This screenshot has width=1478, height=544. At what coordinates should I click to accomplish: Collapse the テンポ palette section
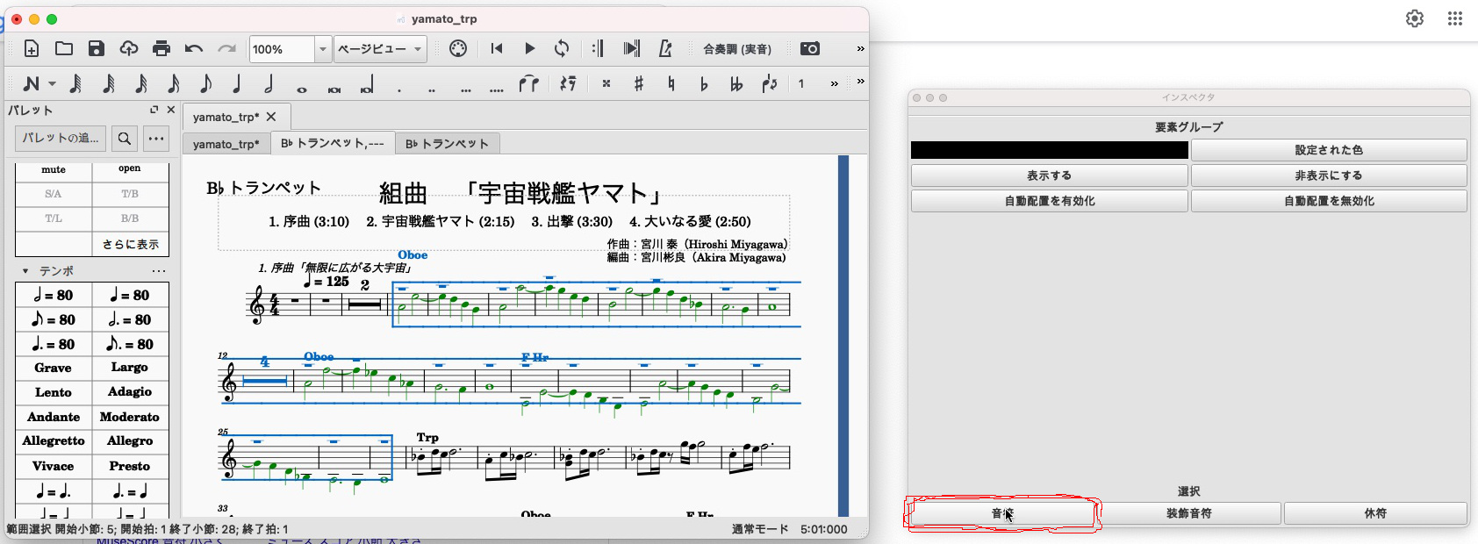tap(25, 271)
